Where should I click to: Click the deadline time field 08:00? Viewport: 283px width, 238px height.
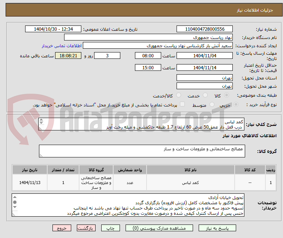pyautogui.click(x=148, y=55)
